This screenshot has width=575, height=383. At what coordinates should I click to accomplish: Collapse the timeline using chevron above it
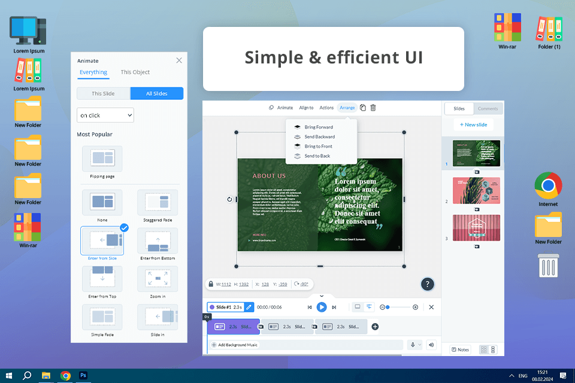coord(322,296)
